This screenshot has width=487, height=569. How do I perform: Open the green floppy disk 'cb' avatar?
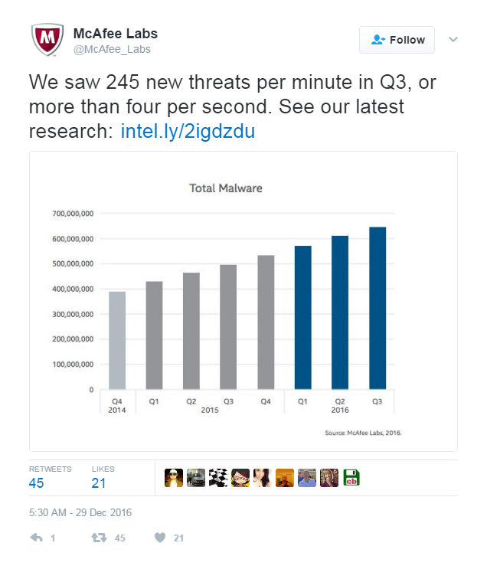(351, 478)
